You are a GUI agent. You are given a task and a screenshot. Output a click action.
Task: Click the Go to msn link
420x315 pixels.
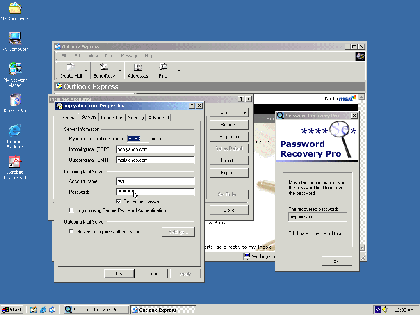tap(340, 98)
